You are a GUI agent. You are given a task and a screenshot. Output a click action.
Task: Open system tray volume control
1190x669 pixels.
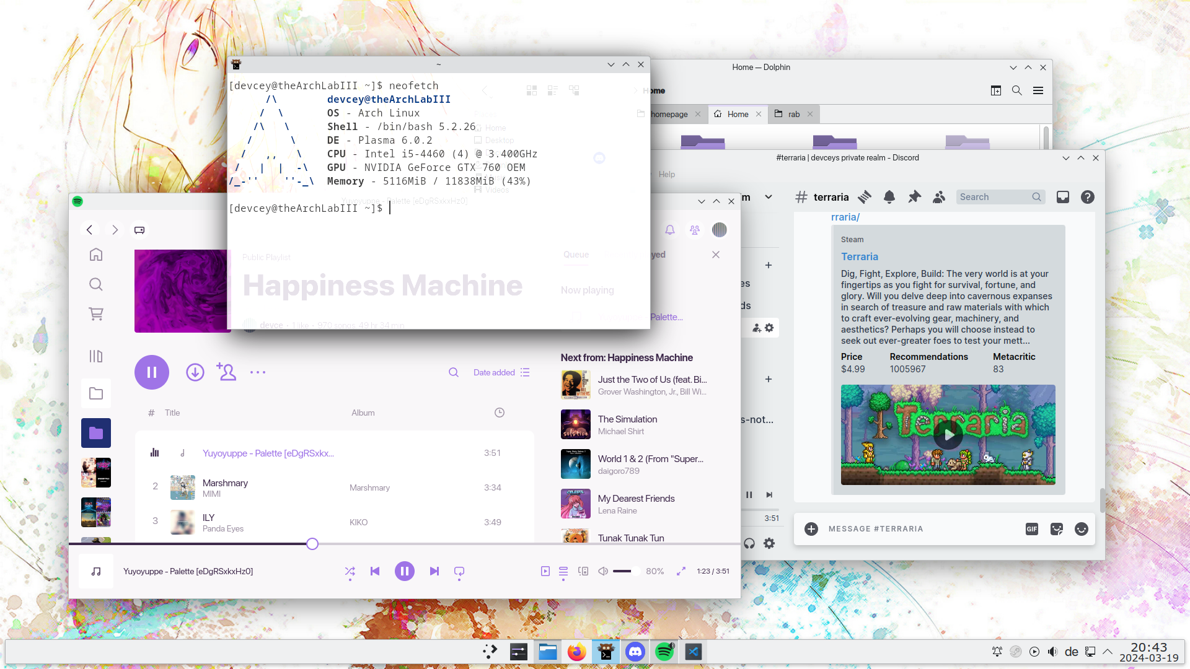point(1052,652)
